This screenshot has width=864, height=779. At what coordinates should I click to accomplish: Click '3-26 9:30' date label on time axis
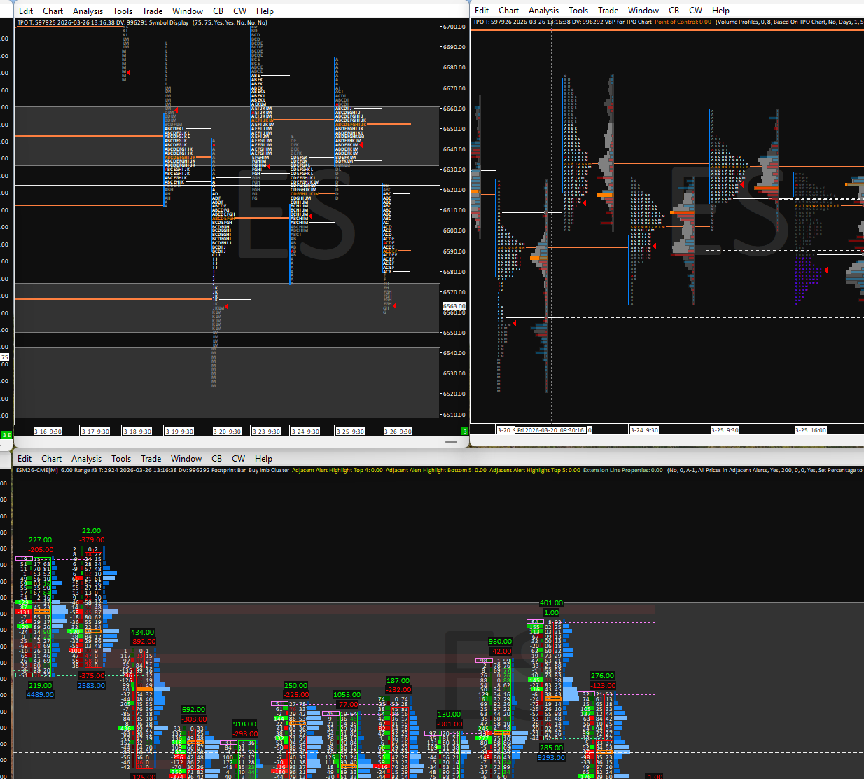tap(398, 432)
